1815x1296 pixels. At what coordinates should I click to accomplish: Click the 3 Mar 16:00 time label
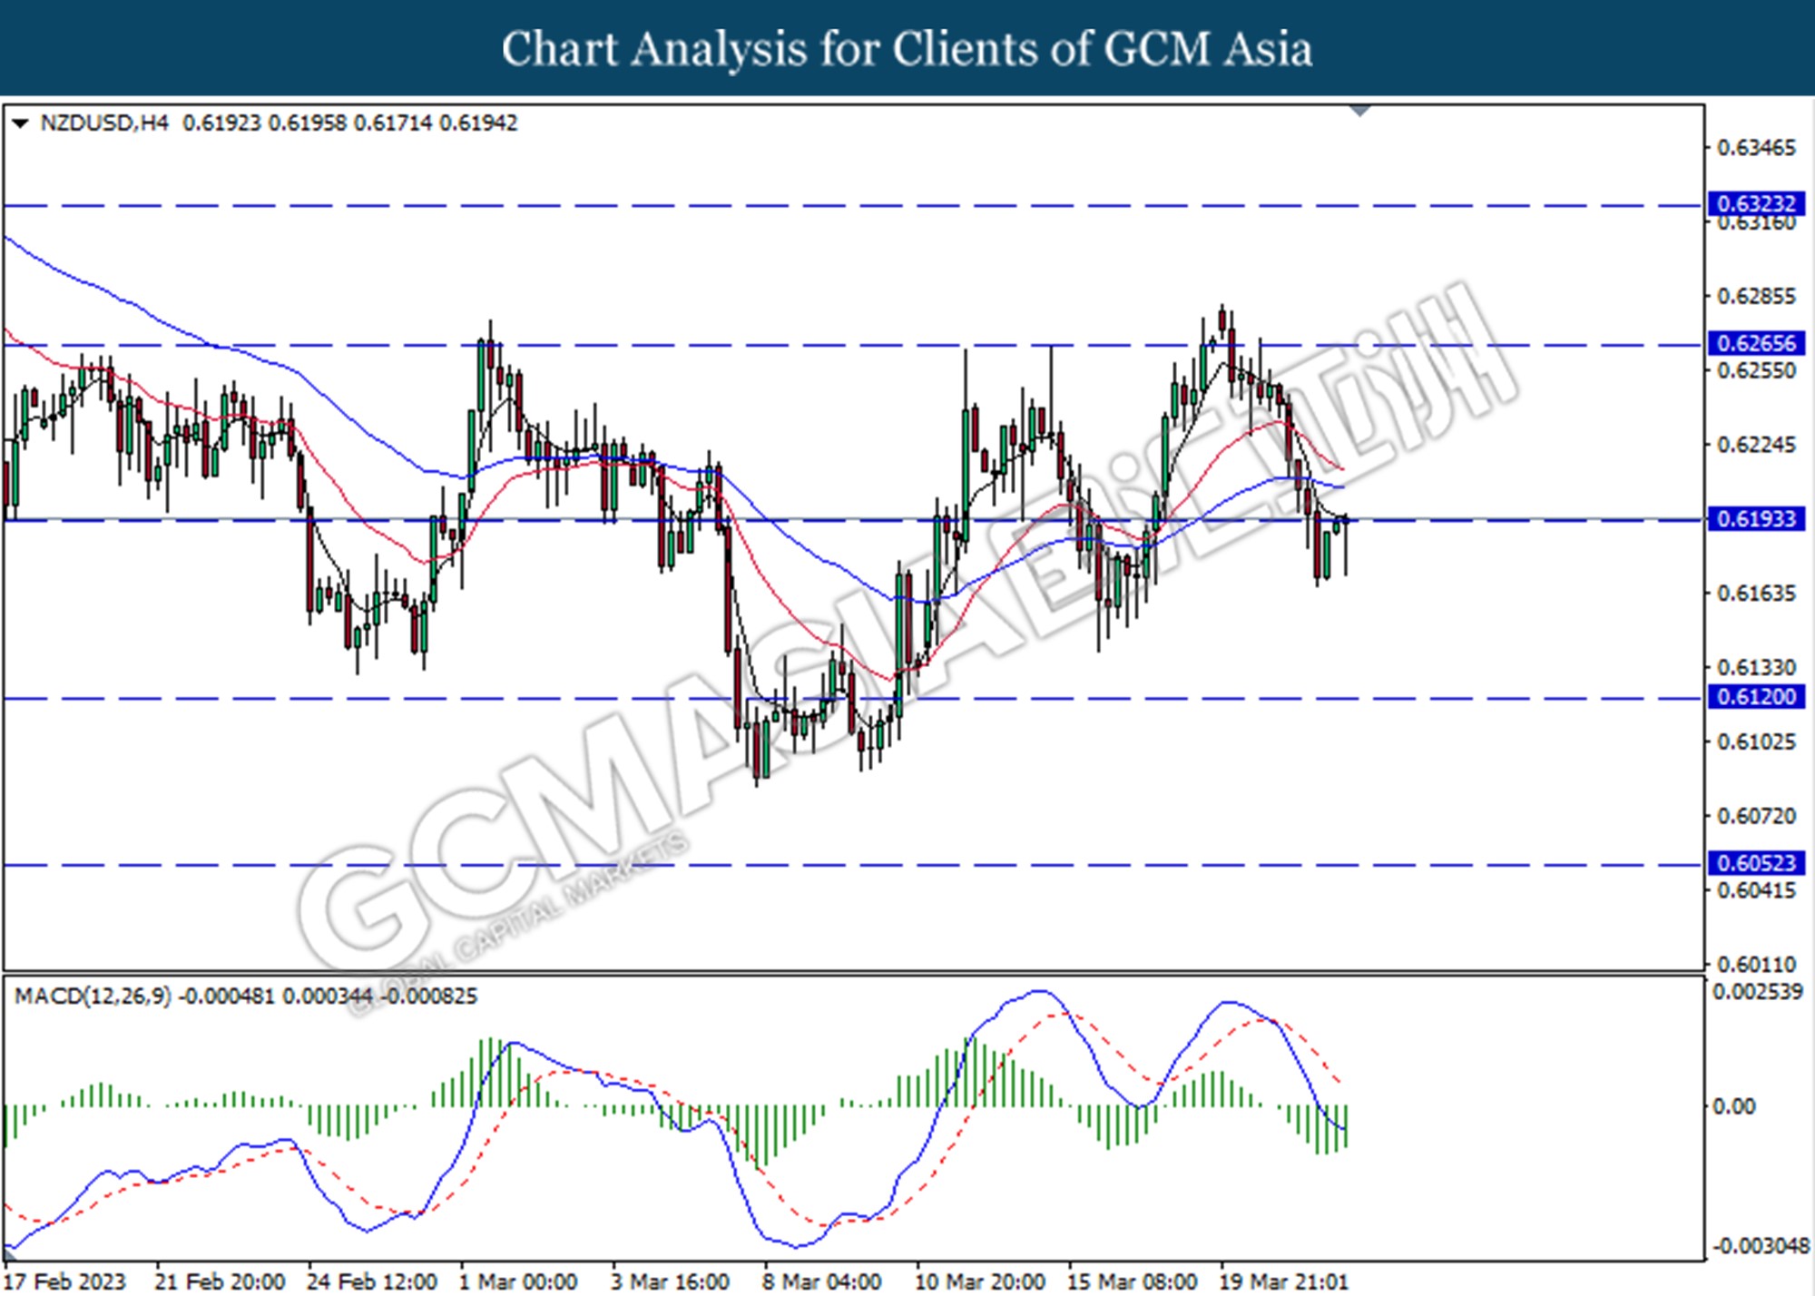(671, 1281)
